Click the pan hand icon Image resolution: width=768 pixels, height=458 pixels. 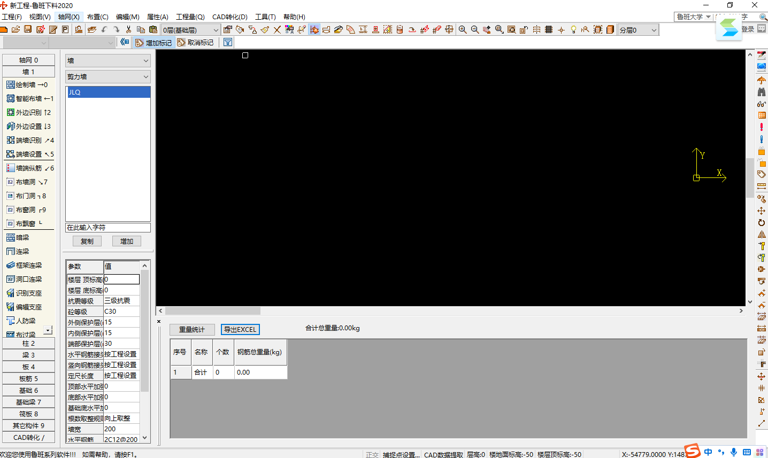(487, 29)
